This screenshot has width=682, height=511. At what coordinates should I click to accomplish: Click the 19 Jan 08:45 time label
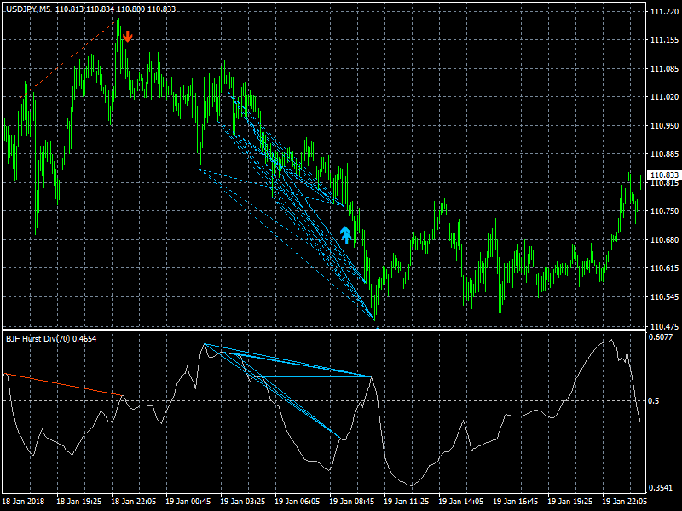(x=352, y=502)
